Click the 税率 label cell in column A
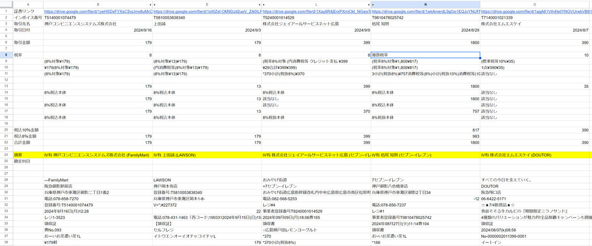Viewport: 592px width, 246px height. tap(27, 55)
